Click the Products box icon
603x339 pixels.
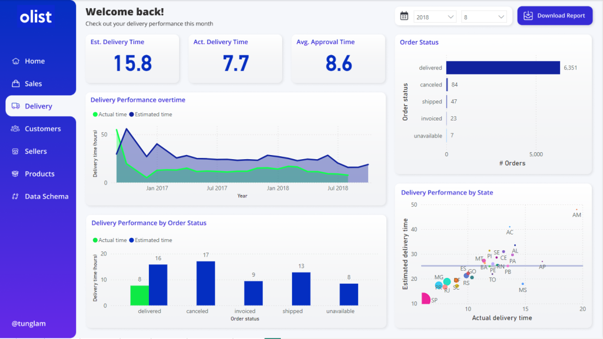(x=15, y=174)
